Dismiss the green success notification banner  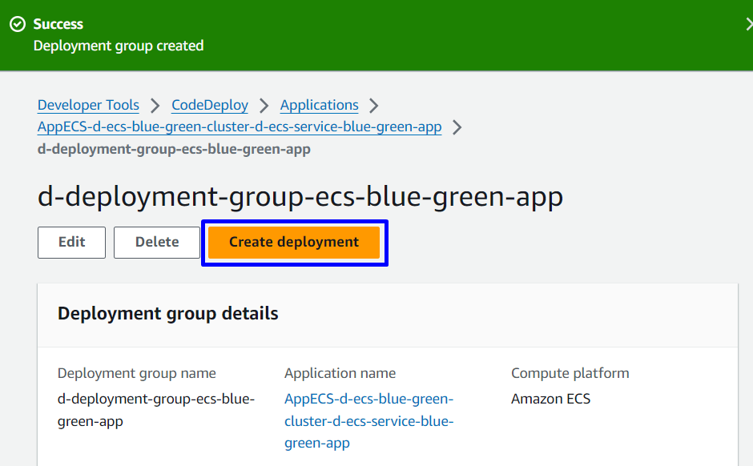(x=747, y=25)
